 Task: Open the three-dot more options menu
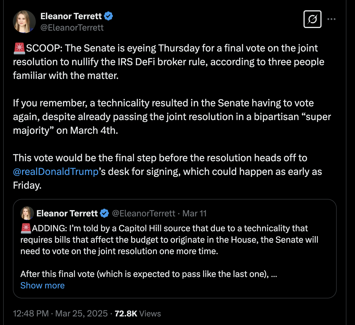331,19
